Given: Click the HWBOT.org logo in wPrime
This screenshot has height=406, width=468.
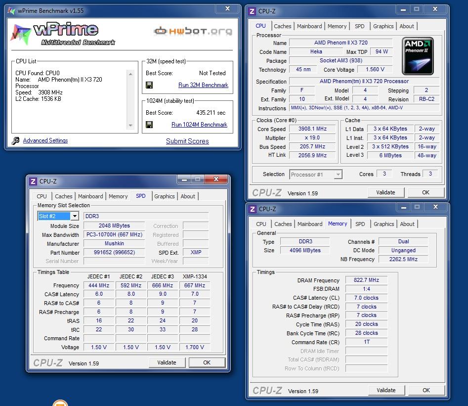Looking at the screenshot, I should [193, 31].
